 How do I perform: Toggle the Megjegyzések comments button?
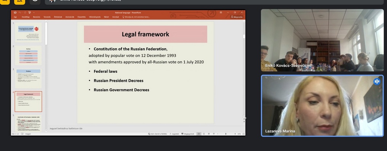tap(187, 134)
